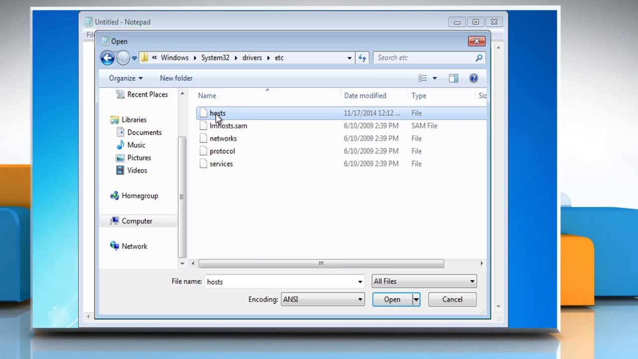The image size is (638, 359).
Task: Click the scroll right arrow of file list
Action: pyautogui.click(x=481, y=263)
